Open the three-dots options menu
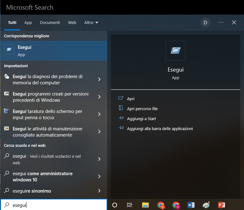This screenshot has height=210, width=244. [x=221, y=23]
